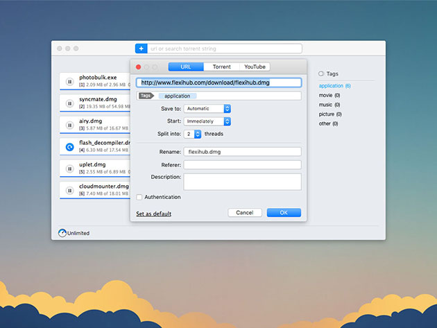437x328 pixels.
Task: Change the Split into threads stepper
Action: pyautogui.click(x=198, y=134)
